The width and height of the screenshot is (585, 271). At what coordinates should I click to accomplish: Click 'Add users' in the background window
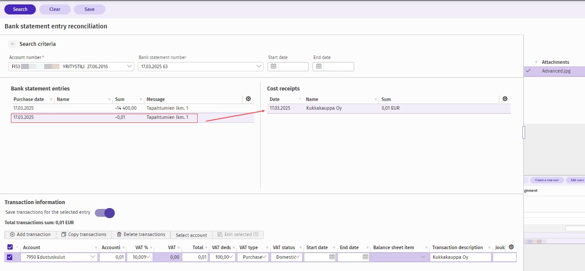[x=575, y=180]
